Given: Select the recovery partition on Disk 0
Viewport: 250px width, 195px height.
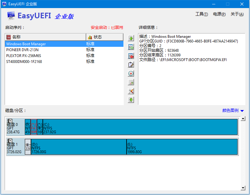Looking at the screenshot, I should pyautogui.click(x=28, y=127).
